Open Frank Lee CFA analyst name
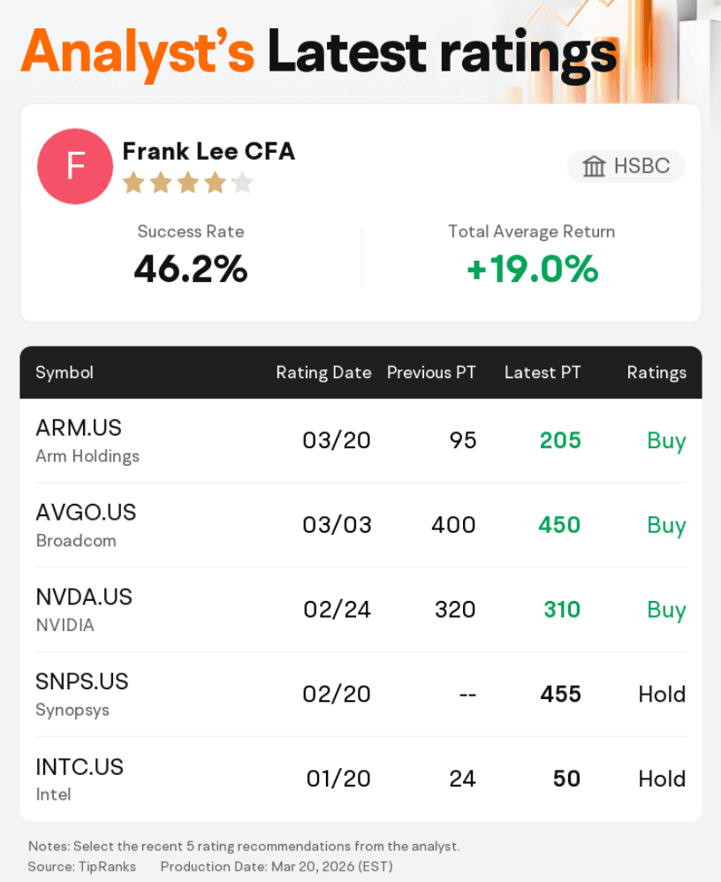The height and width of the screenshot is (882, 721). coord(209,151)
